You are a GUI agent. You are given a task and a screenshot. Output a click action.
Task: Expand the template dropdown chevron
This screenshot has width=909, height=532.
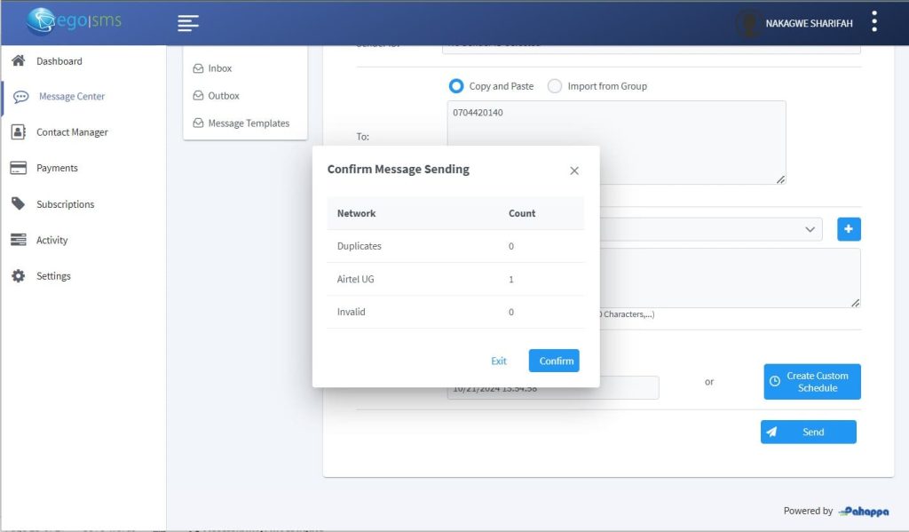[x=810, y=229]
